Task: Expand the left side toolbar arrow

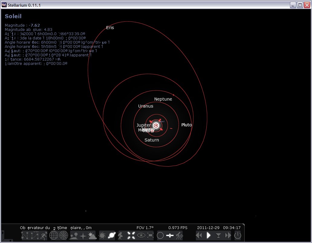Action: point(3,233)
